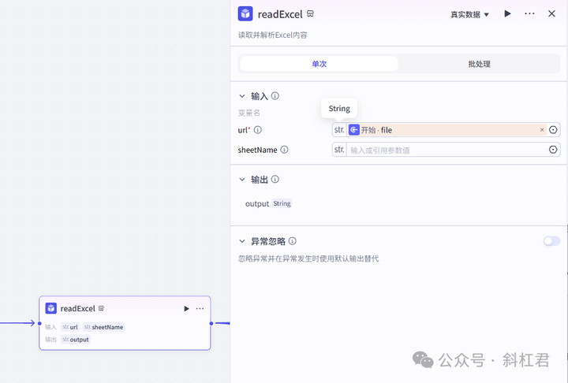Close the readExcel settings panel
This screenshot has height=383, width=568.
click(551, 14)
